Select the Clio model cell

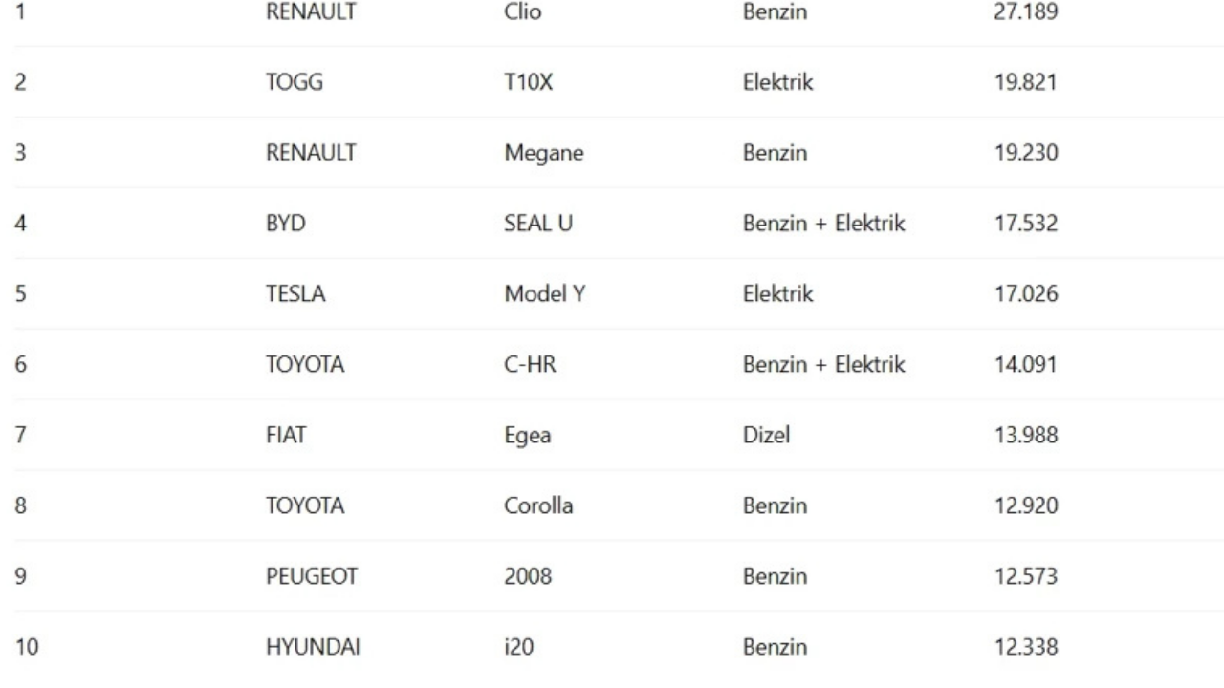coord(523,12)
